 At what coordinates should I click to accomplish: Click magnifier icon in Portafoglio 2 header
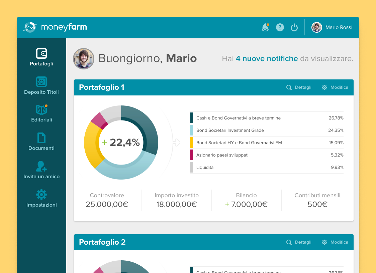pyautogui.click(x=289, y=242)
